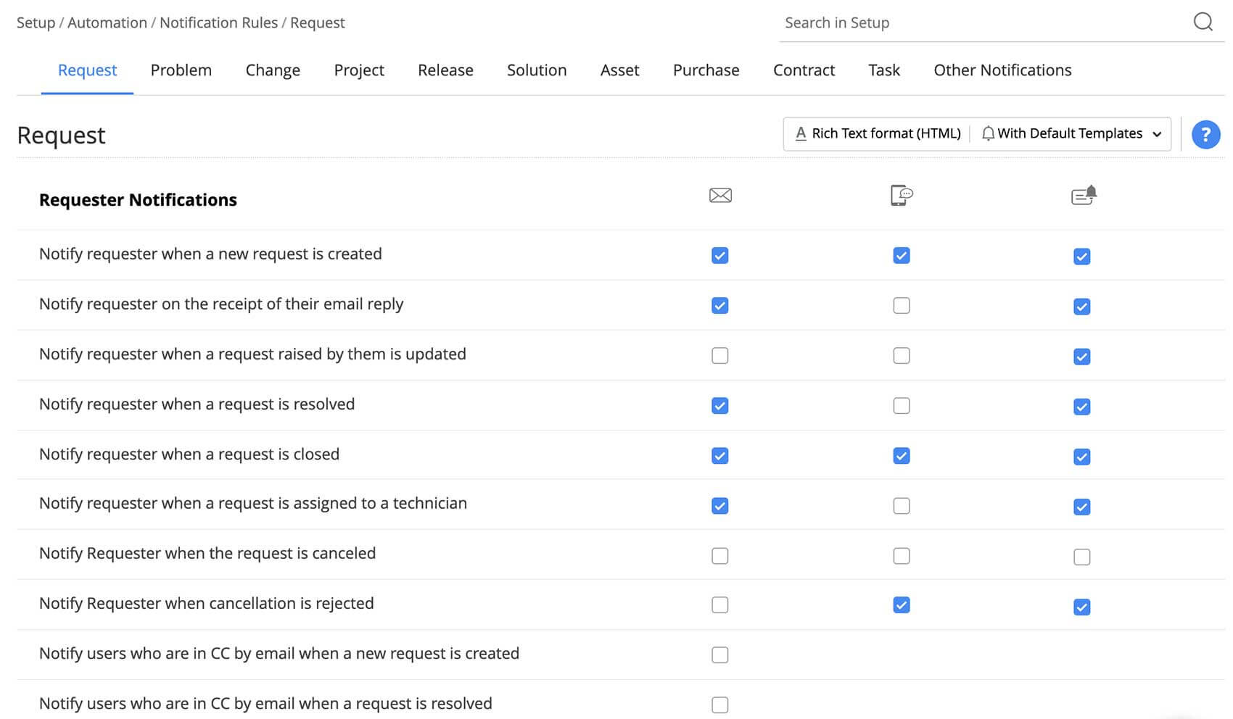Click the Rich Text format letter icon
This screenshot has height=719, width=1233.
coord(801,134)
